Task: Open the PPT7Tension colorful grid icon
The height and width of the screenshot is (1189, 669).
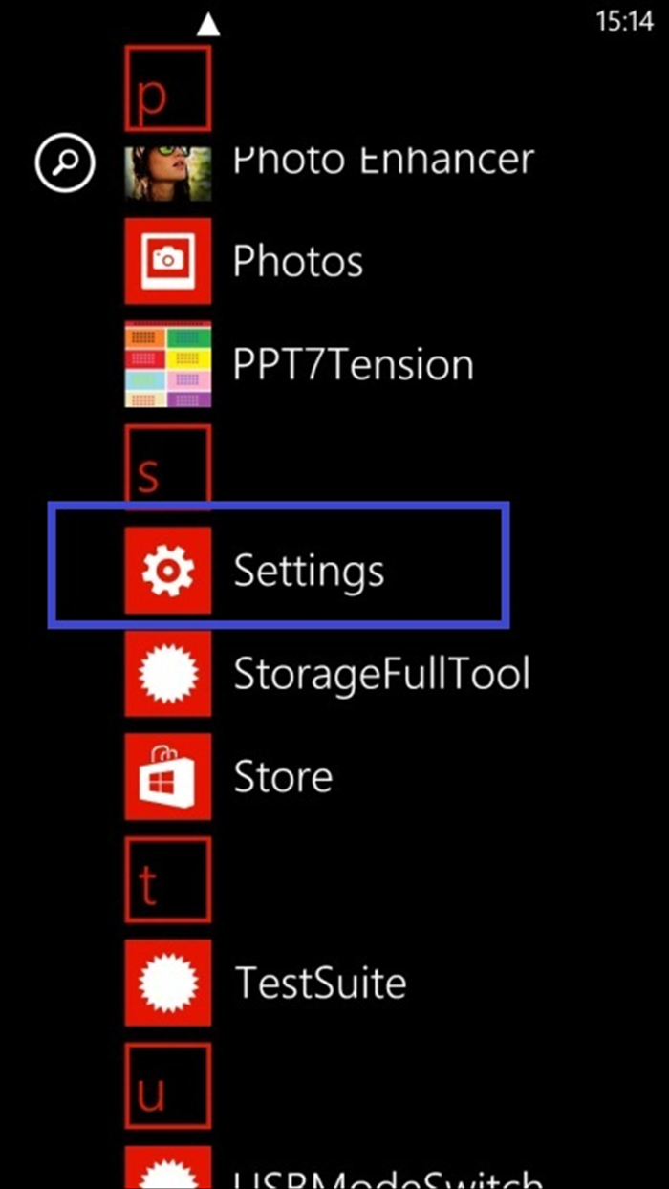Action: [168, 364]
